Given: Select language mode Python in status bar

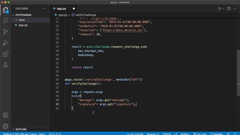Looking at the screenshot, I should click(x=185, y=134).
